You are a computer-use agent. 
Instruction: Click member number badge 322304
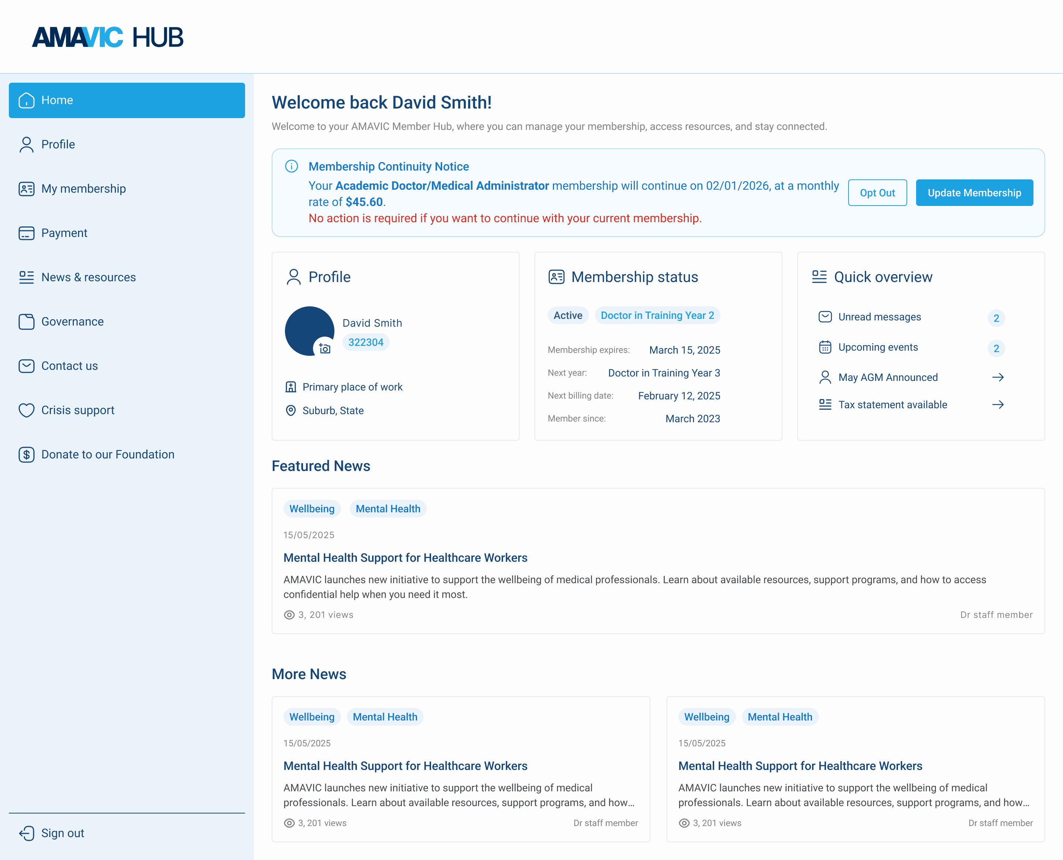point(365,342)
